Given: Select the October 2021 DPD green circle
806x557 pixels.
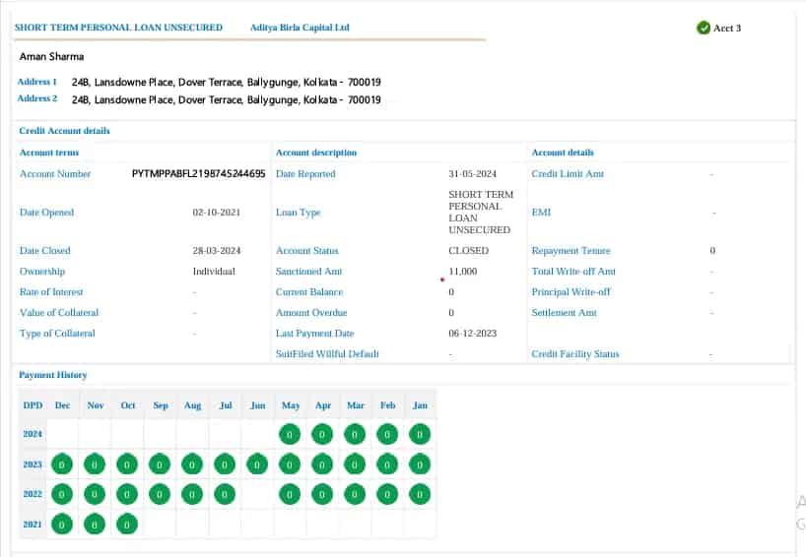Looking at the screenshot, I should [x=127, y=525].
